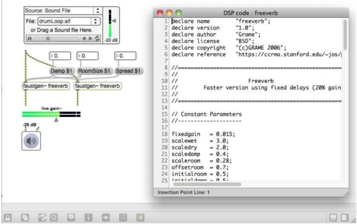Pause sound file playback
This screenshot has width=357, height=224.
[30, 38]
